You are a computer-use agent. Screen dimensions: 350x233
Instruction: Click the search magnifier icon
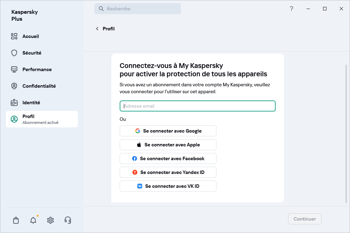pyautogui.click(x=101, y=8)
